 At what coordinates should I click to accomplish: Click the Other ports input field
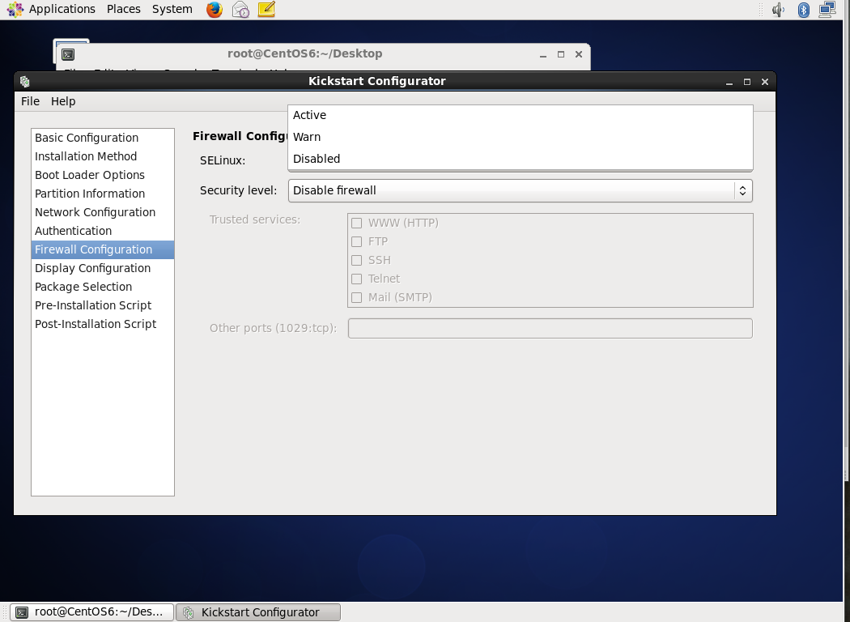[x=550, y=328]
